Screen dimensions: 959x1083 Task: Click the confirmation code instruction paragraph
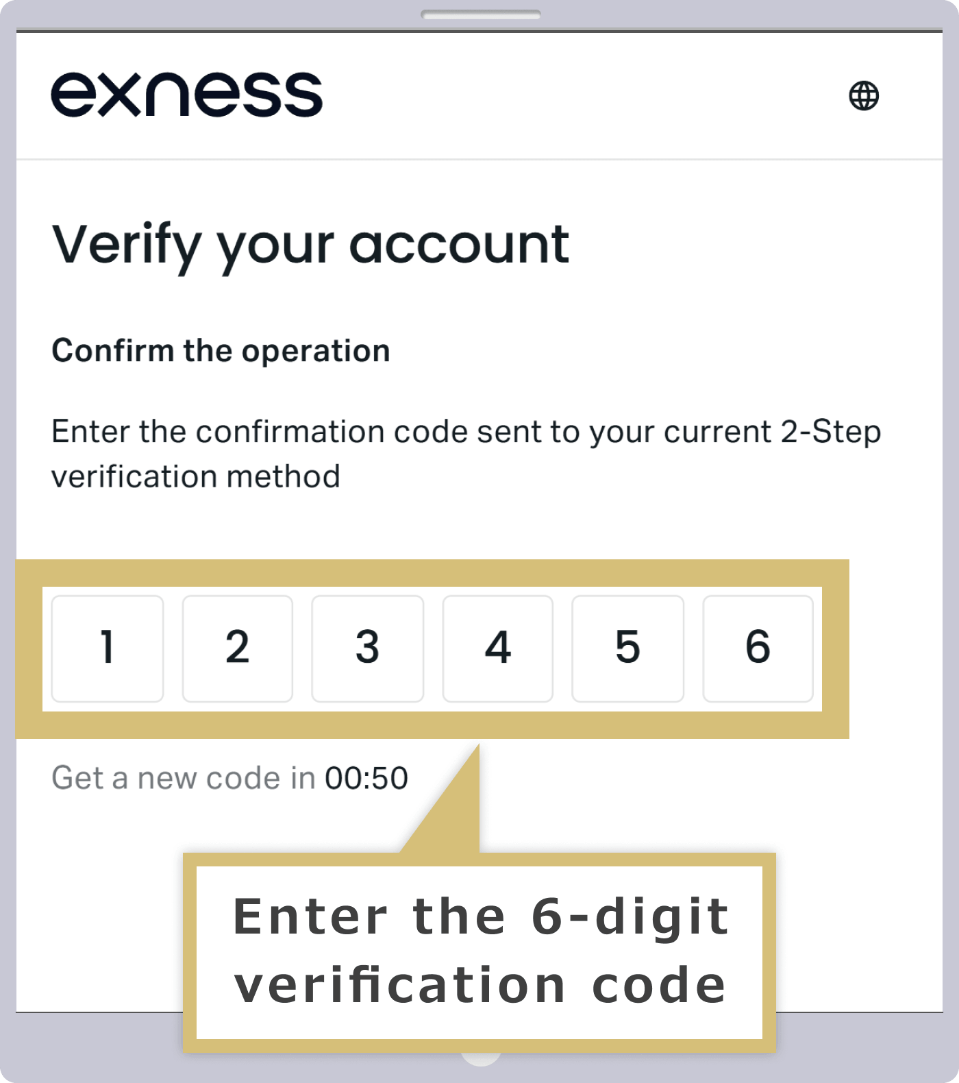point(466,454)
